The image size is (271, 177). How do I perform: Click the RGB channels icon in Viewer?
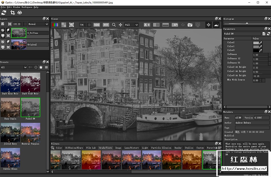(55, 25)
